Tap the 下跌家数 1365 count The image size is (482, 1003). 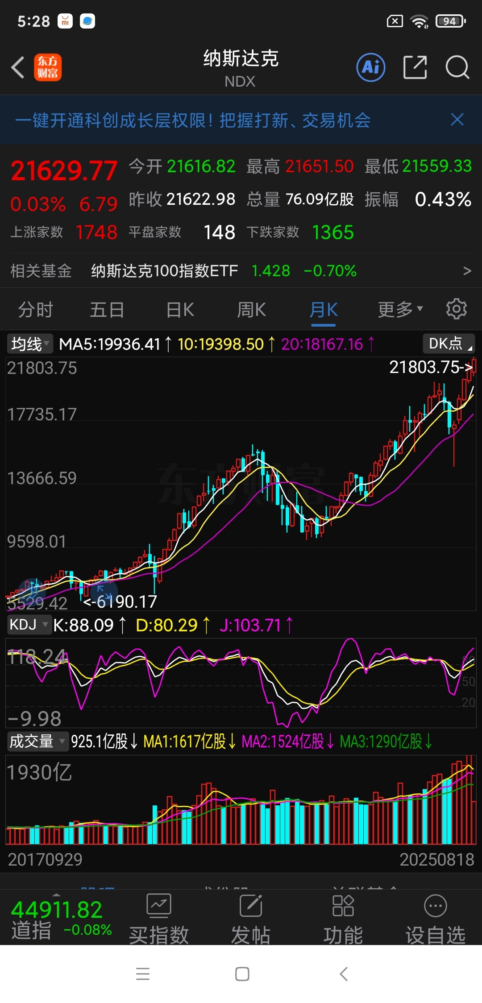333,232
